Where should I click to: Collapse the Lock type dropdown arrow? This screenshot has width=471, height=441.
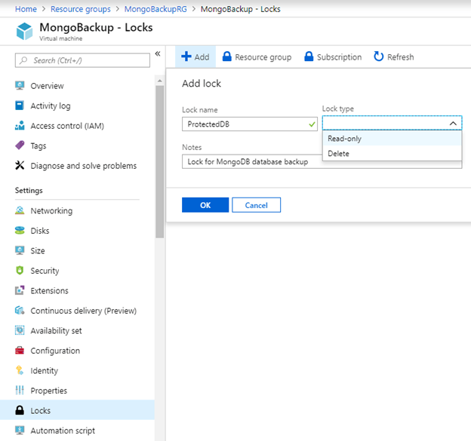pyautogui.click(x=453, y=124)
